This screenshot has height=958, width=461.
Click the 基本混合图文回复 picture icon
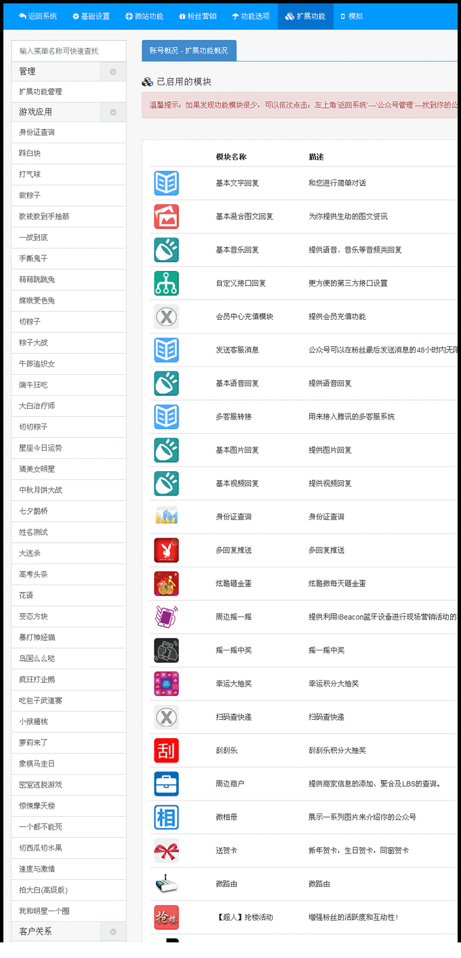pos(166,217)
